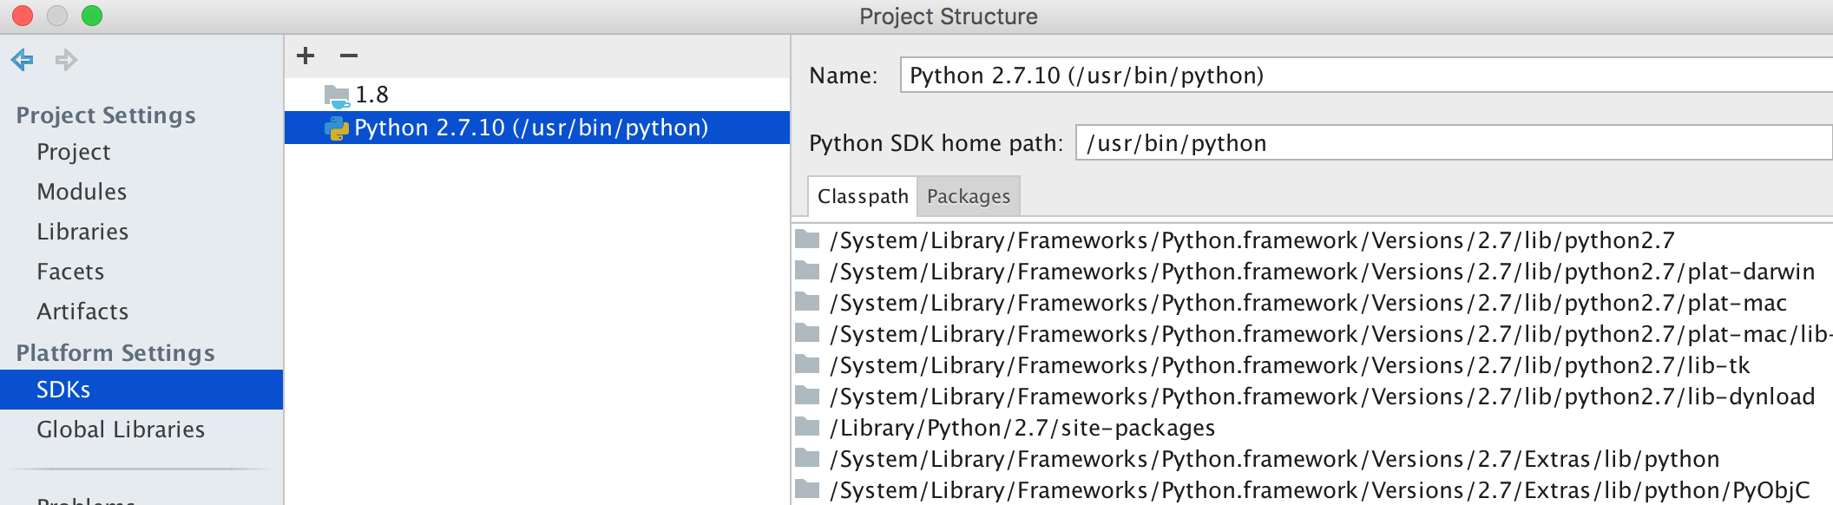The width and height of the screenshot is (1833, 505).
Task: Click the minus icon to remove SDK
Action: pos(349,56)
